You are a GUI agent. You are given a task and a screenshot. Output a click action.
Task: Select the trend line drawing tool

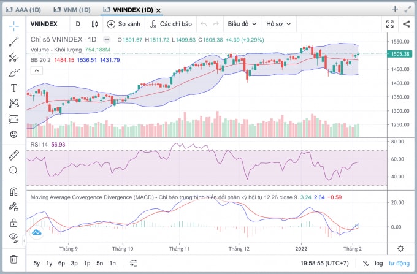pos(14,42)
